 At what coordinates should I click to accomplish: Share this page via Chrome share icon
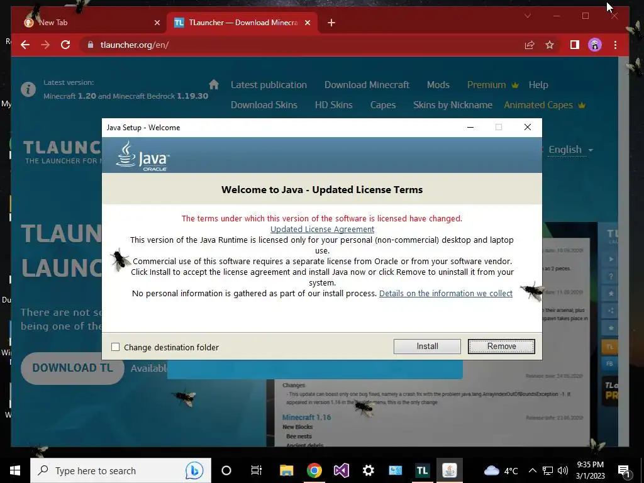(530, 45)
